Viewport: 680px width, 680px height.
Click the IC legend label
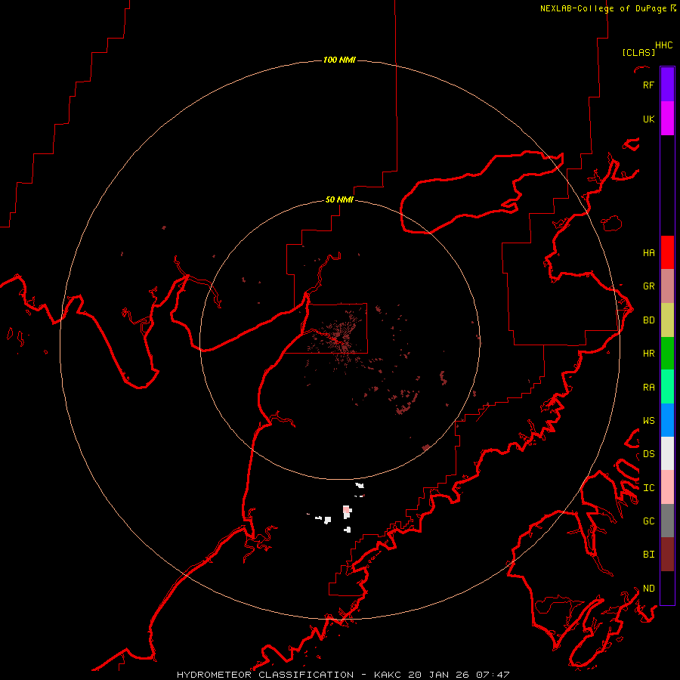(x=648, y=488)
